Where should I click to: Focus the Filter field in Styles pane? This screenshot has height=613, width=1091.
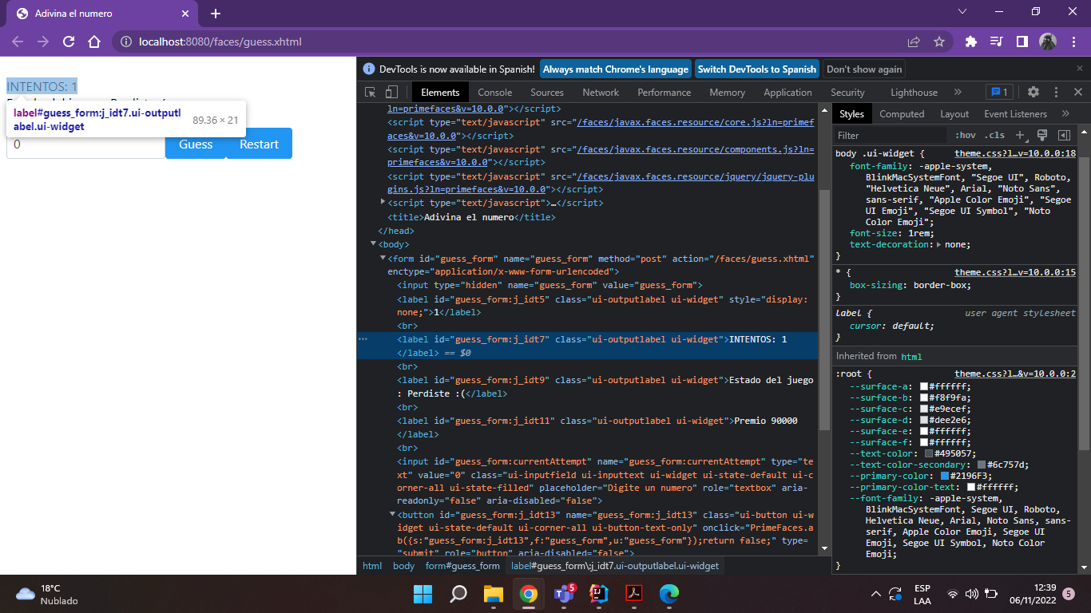pos(890,136)
